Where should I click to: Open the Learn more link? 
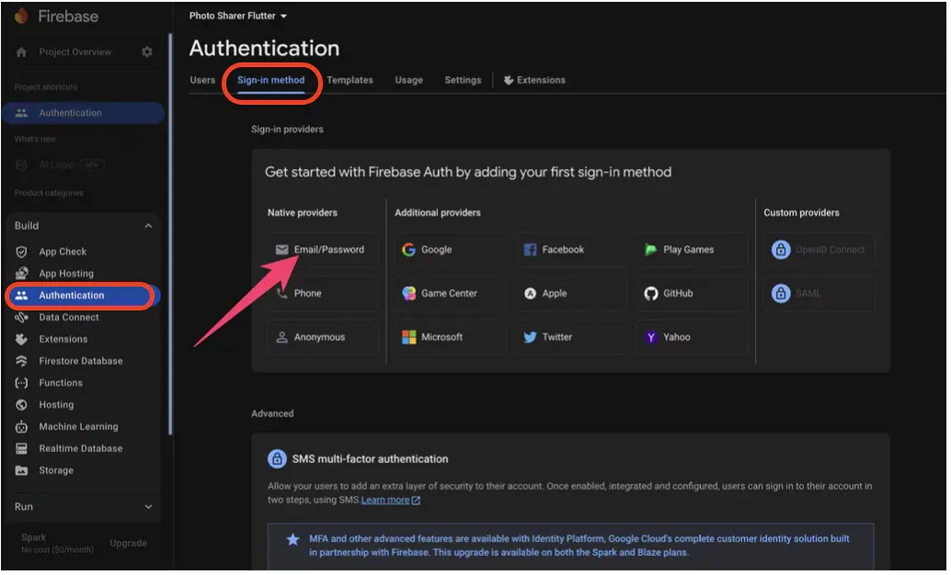click(385, 500)
